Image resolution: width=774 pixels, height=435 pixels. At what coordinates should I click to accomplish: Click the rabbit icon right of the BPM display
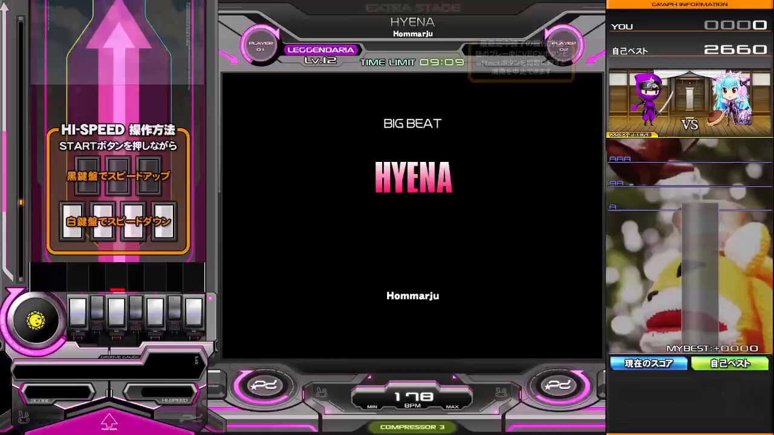tap(501, 393)
